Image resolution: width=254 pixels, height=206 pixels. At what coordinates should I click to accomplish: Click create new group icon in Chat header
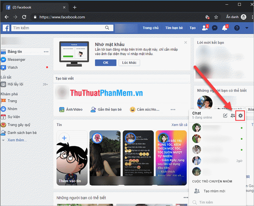coord(233,115)
